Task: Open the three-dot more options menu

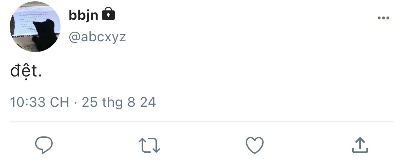Action: (x=384, y=18)
